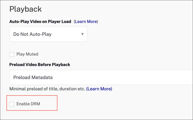
Task: Click the gray triangle arrow in Auto-Play select
Action: point(83,34)
